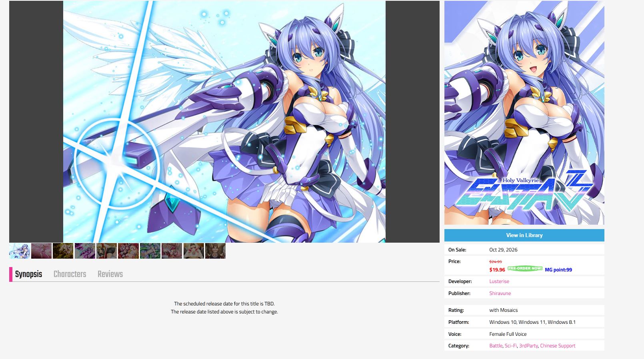Select the seventh green-toned gallery thumbnail

[x=150, y=251]
